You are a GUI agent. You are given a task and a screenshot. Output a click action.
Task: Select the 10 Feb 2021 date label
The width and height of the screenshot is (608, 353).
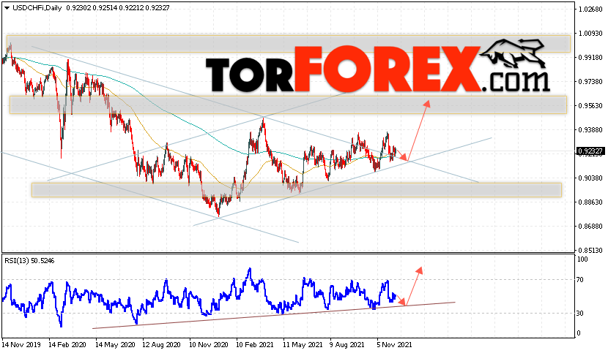coord(255,344)
